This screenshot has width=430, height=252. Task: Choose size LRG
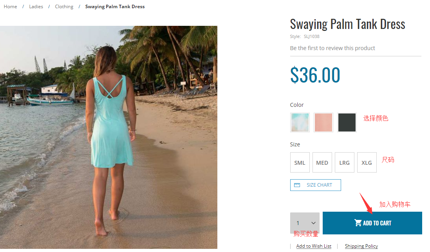345,162
